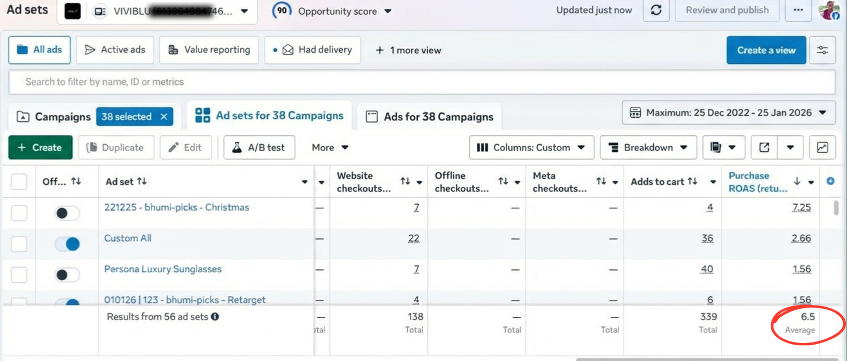Viewport: 847px width, 361px height.
Task: Check the Custom All row checkbox
Action: (19, 244)
